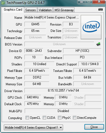Click the Bus Width field 64 Bit
Image resolution: width=106 pixels, height=133 pixels.
pyautogui.click(x=88, y=77)
